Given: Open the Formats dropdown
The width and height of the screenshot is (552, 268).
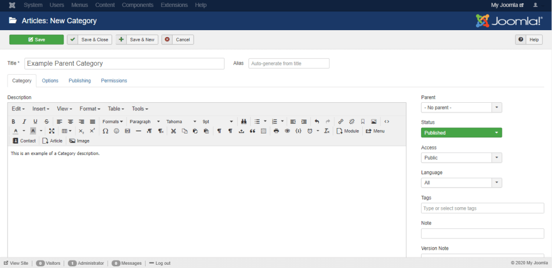Looking at the screenshot, I should (113, 122).
